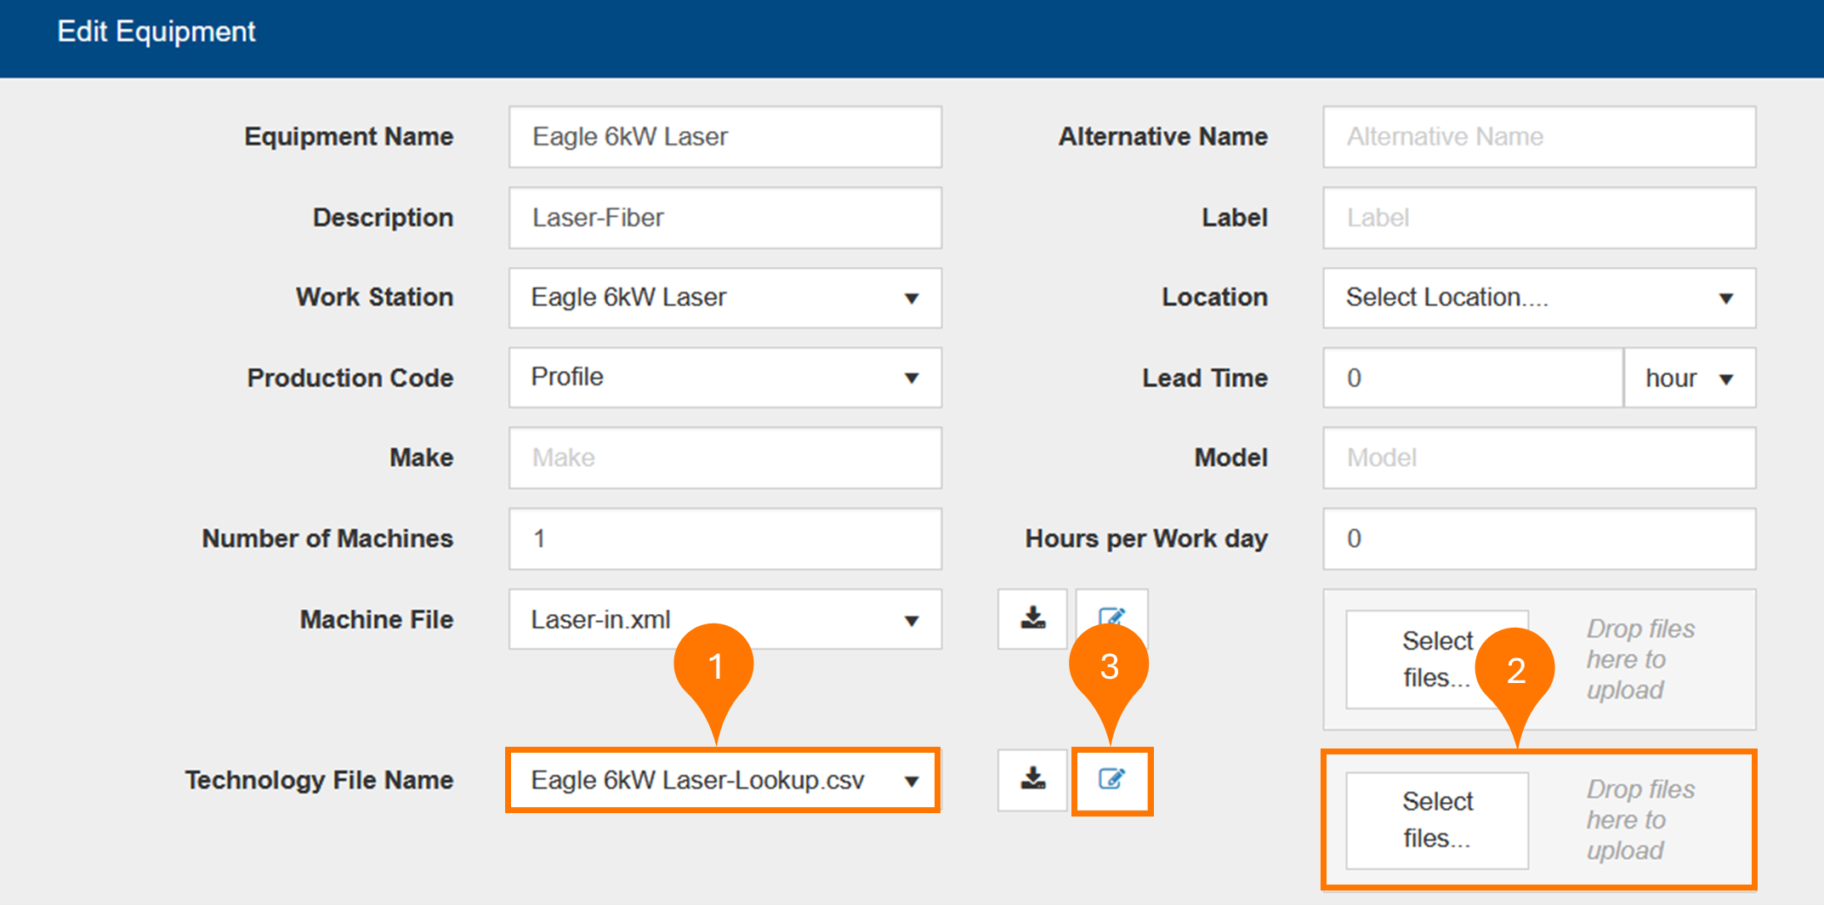Click the Hours per Work day field
Viewport: 1824px width, 905px height.
tap(1538, 538)
